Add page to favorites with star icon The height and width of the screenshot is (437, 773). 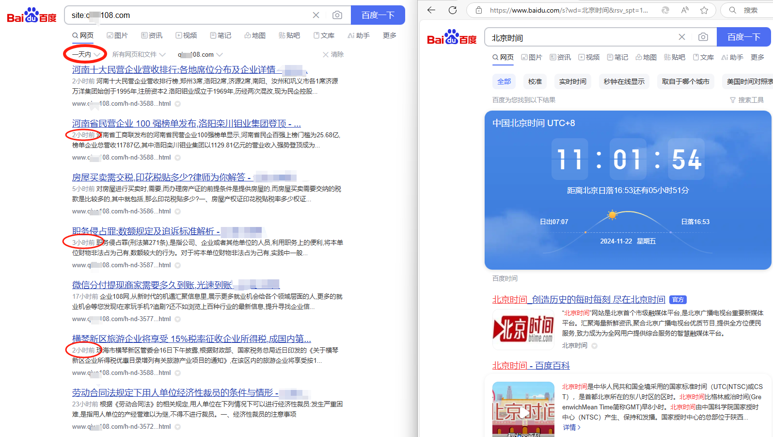coord(704,10)
